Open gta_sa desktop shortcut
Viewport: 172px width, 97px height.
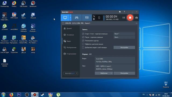tap(24, 50)
